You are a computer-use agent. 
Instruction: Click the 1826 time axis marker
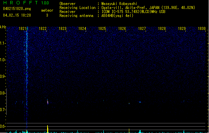tap(122, 29)
